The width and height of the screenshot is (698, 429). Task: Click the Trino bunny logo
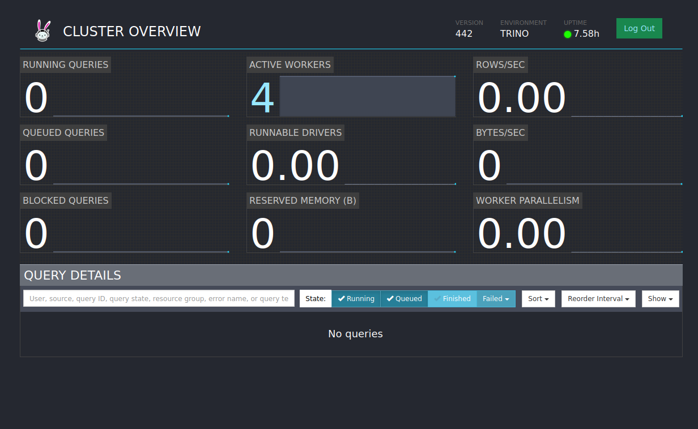tap(43, 31)
